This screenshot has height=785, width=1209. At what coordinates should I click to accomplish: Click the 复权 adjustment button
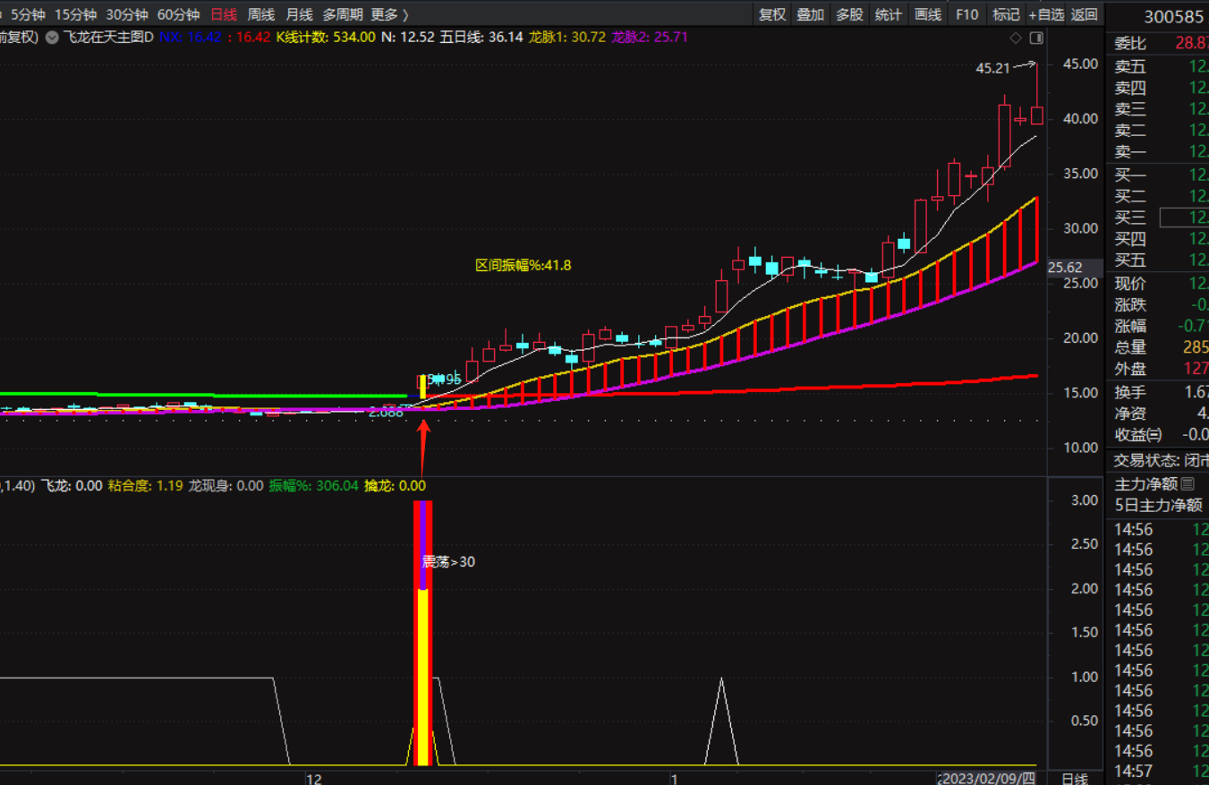pyautogui.click(x=772, y=14)
